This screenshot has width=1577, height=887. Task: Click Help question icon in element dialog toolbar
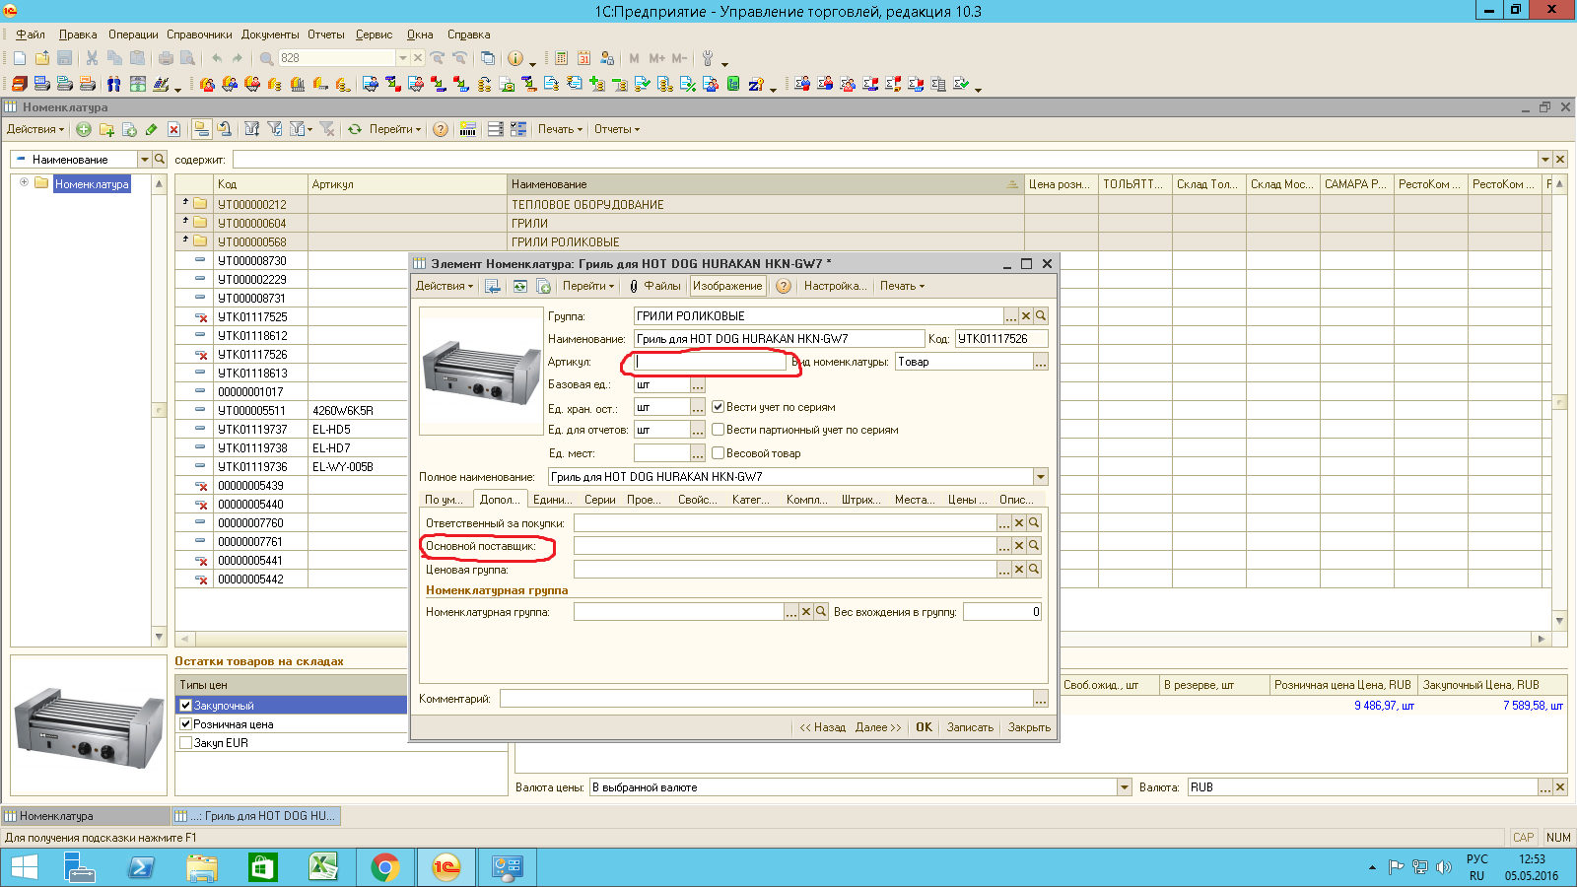784,286
